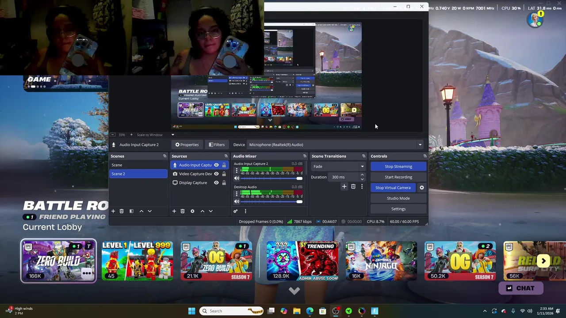Pop out the Scene Transitions dock
566x318 pixels.
(364, 156)
